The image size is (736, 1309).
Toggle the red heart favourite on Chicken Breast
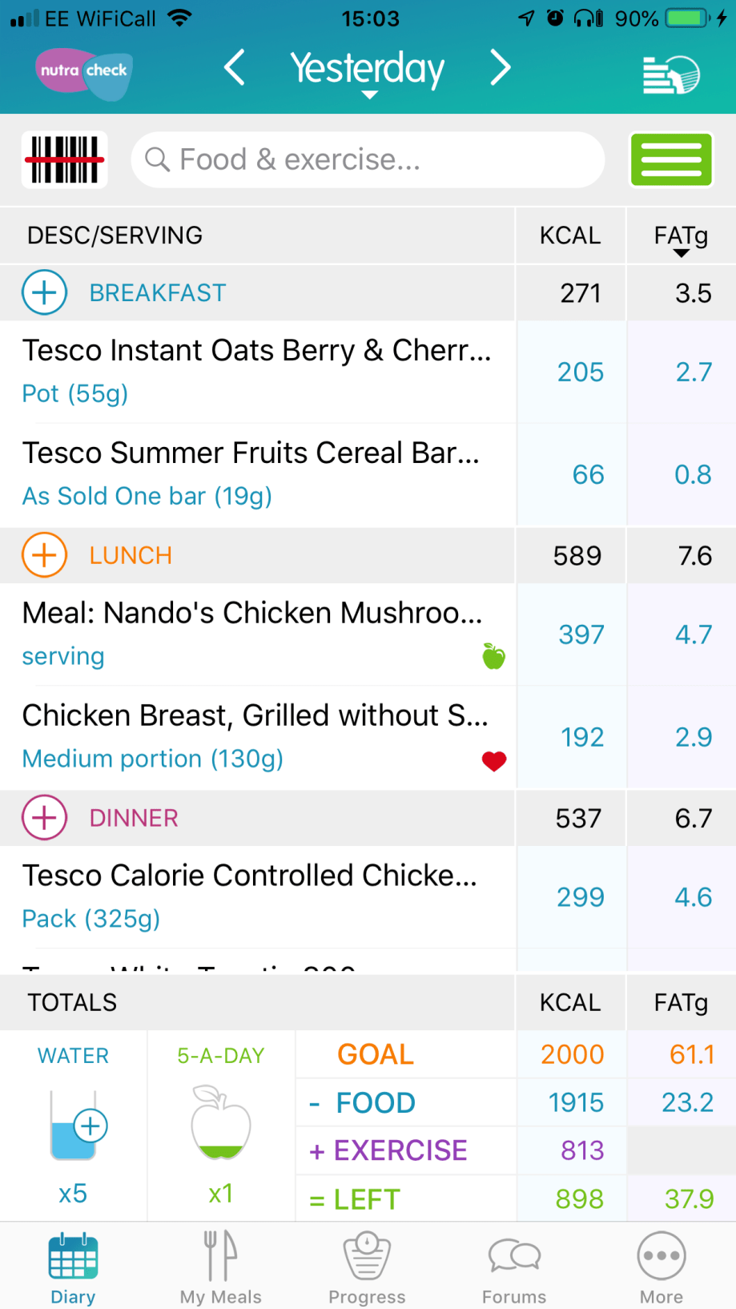click(494, 761)
